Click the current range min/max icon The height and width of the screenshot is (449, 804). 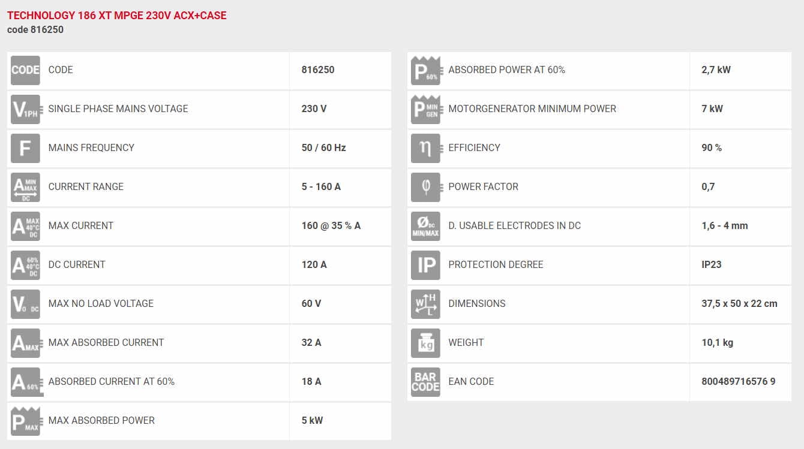(25, 187)
